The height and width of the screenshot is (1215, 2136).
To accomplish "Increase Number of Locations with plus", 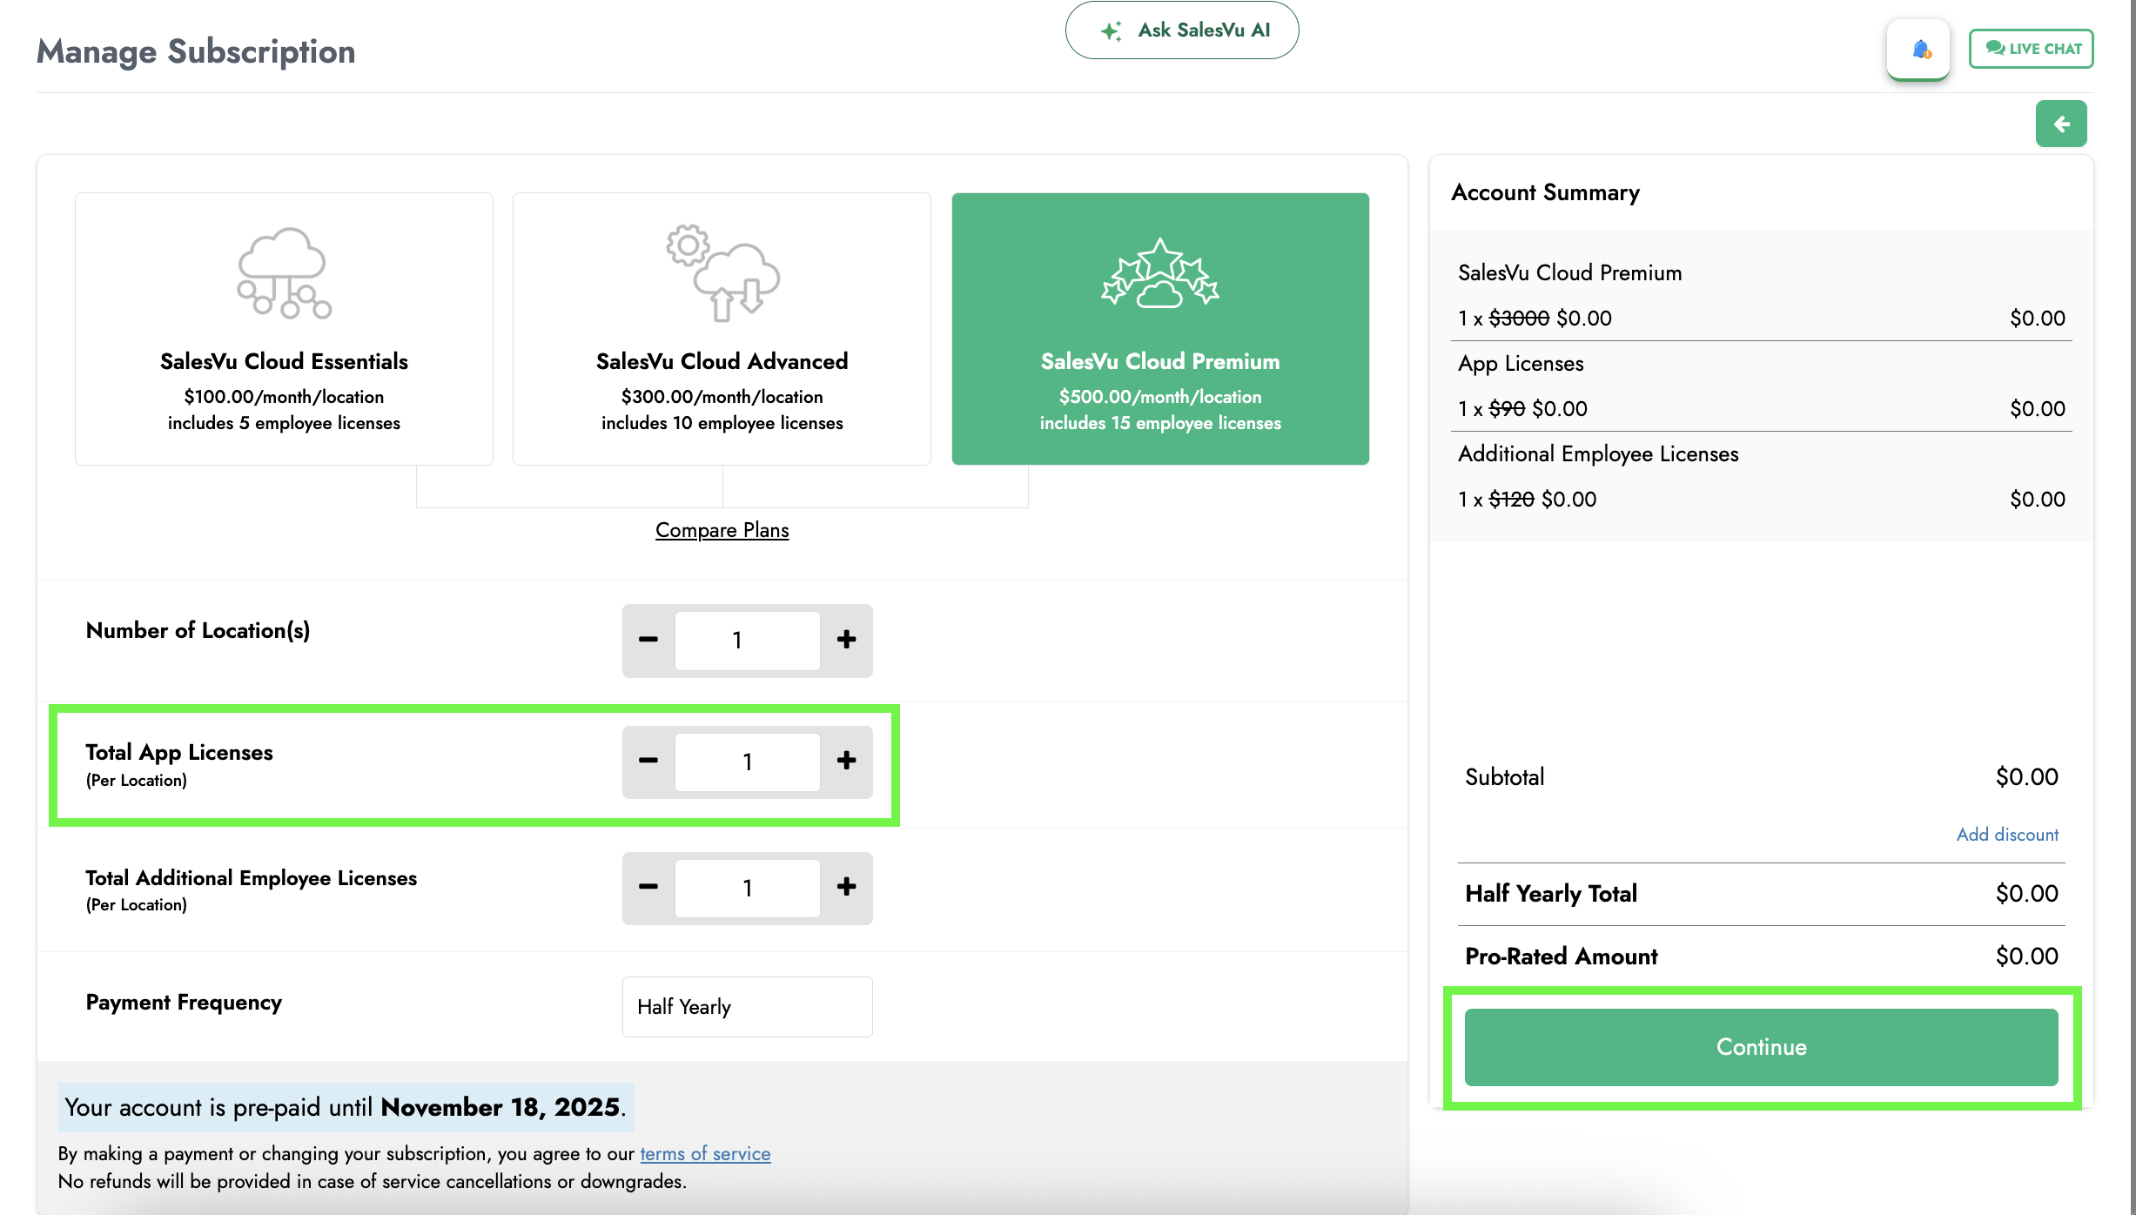I will (846, 640).
